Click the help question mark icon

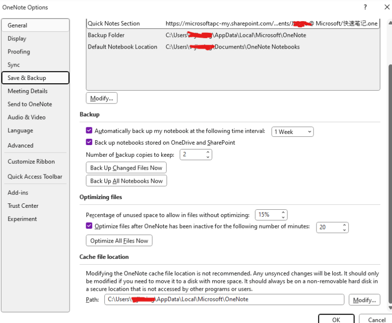coord(366,7)
